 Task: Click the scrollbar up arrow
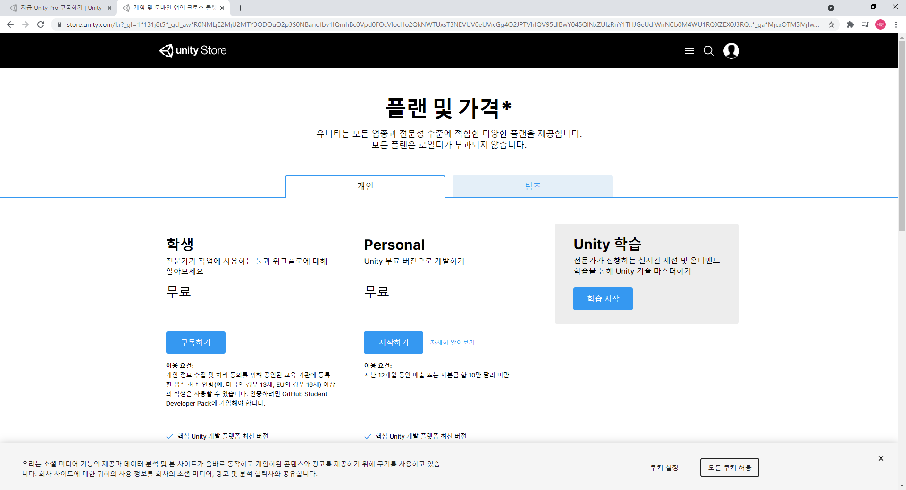pyautogui.click(x=902, y=37)
